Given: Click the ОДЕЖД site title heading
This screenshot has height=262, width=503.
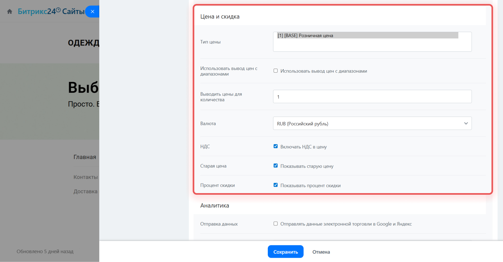Looking at the screenshot, I should tap(83, 43).
